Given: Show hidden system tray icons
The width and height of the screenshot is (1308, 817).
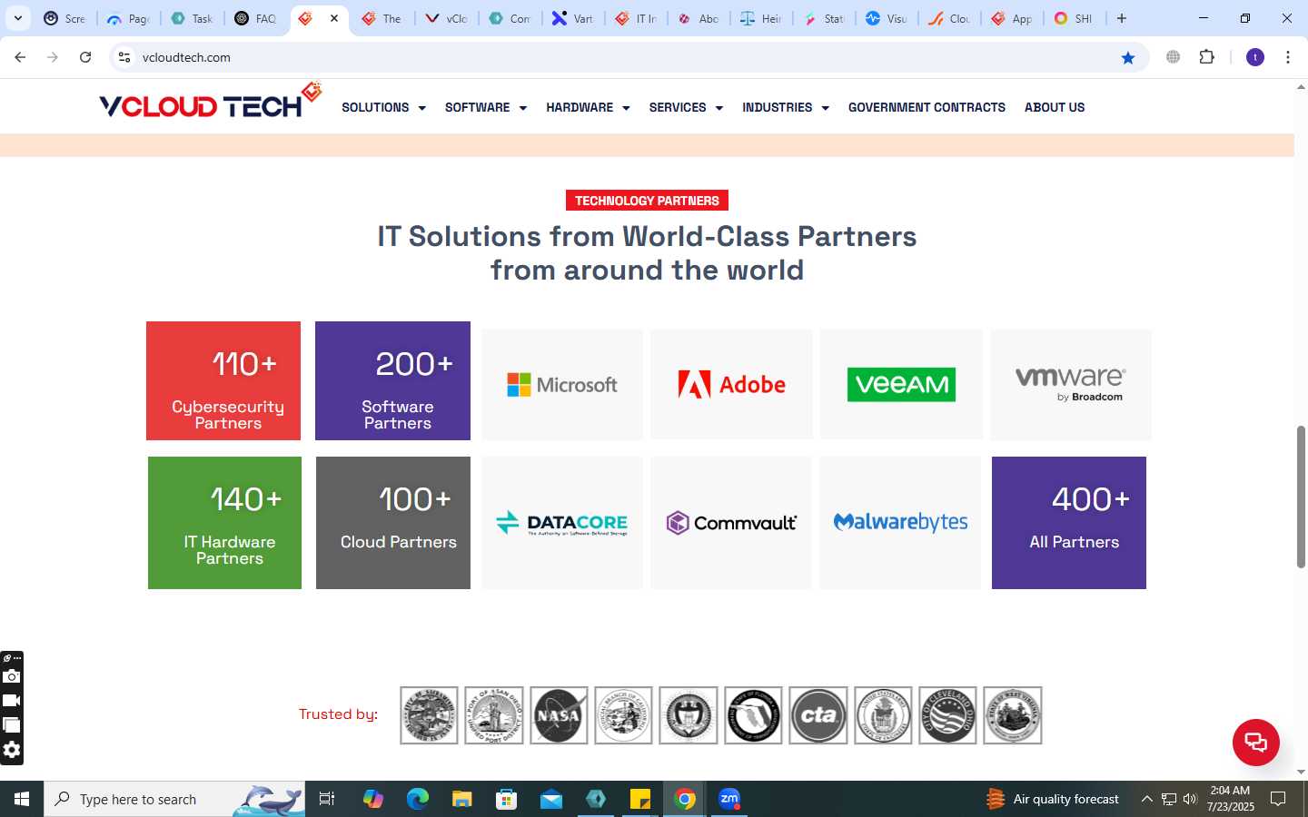Looking at the screenshot, I should [x=1146, y=799].
